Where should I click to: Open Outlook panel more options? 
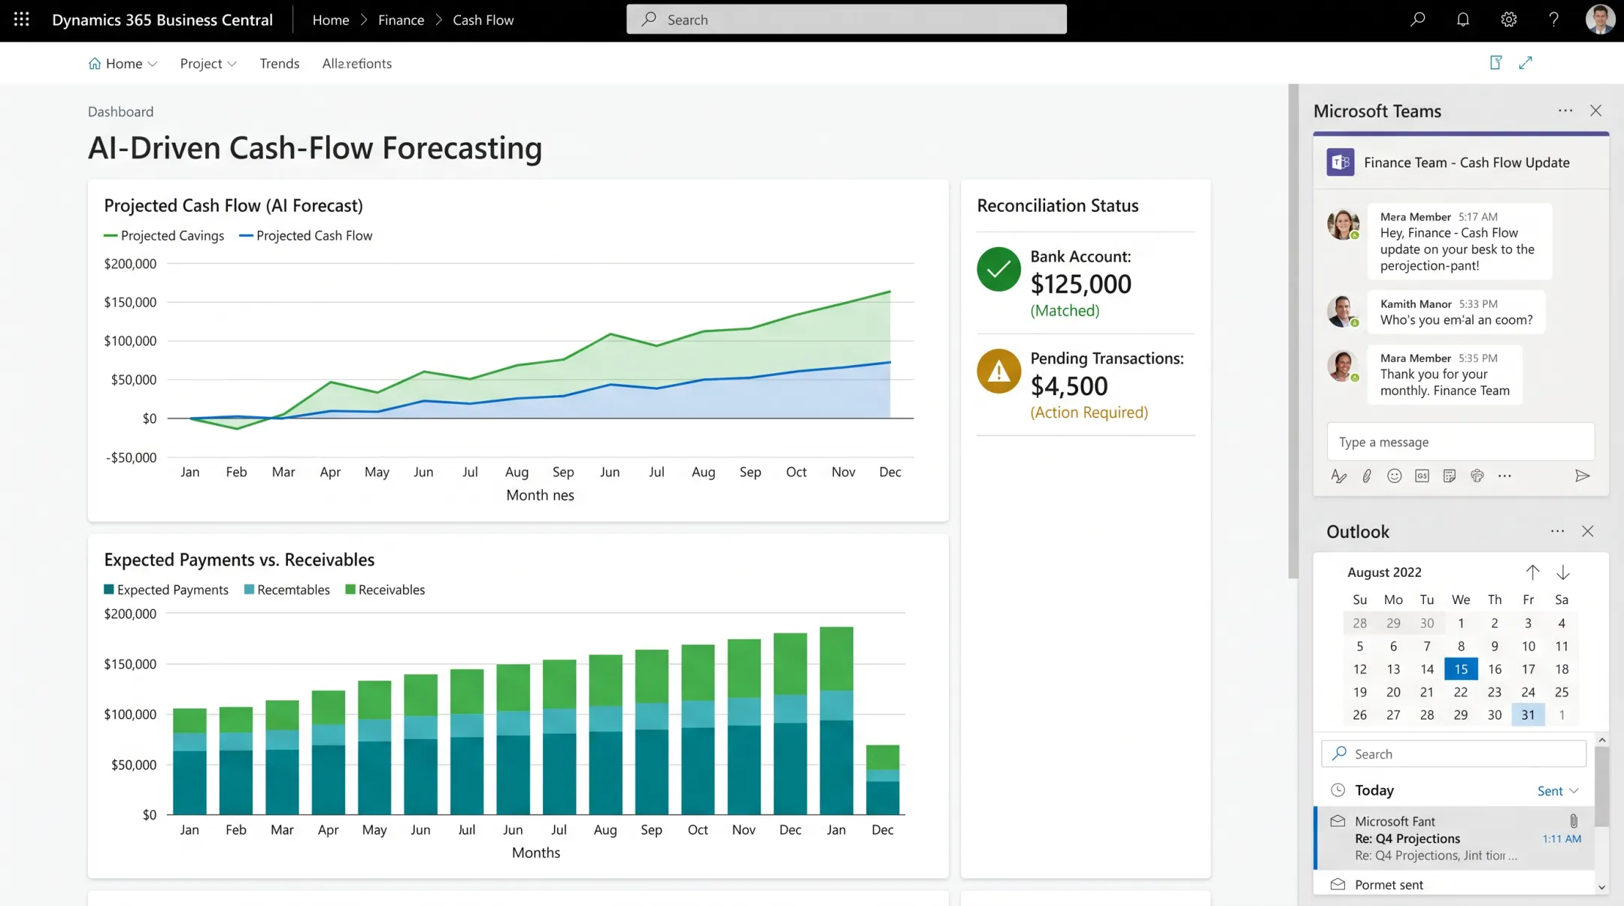tap(1557, 531)
